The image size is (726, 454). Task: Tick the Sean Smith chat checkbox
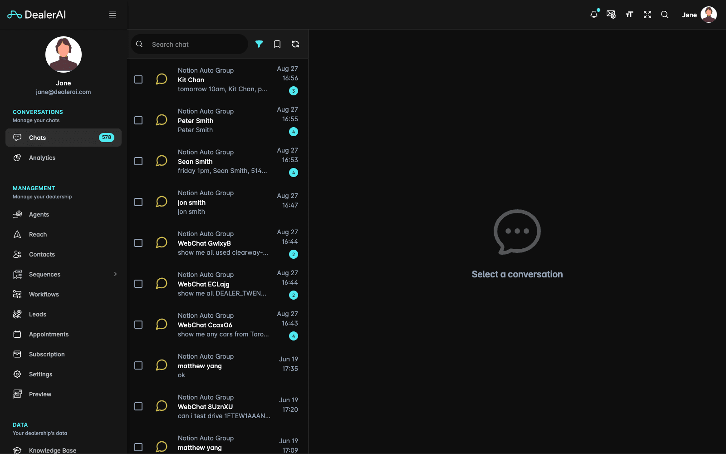(x=138, y=161)
